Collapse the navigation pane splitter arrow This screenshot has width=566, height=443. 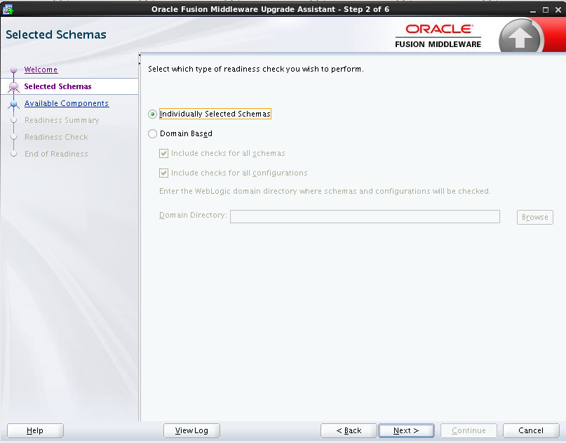[x=140, y=55]
